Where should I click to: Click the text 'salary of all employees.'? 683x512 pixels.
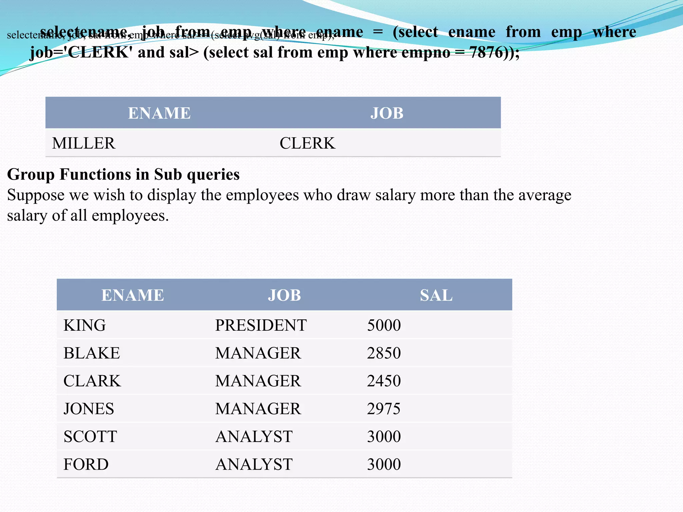coord(88,216)
